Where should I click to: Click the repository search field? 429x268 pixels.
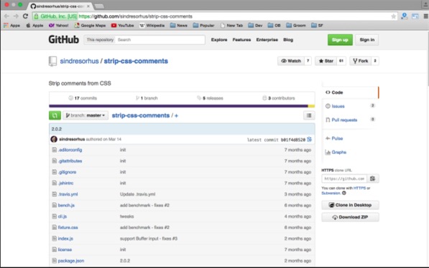click(x=160, y=40)
